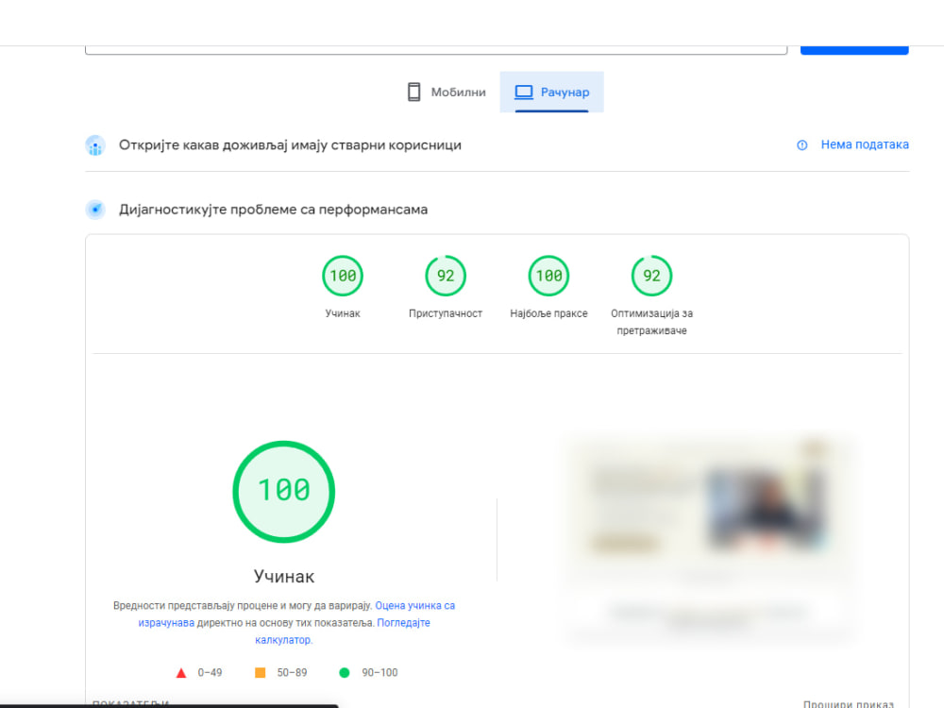Click the Дијагностикујте проблеме са перформансама heading
Image resolution: width=944 pixels, height=708 pixels.
click(274, 210)
